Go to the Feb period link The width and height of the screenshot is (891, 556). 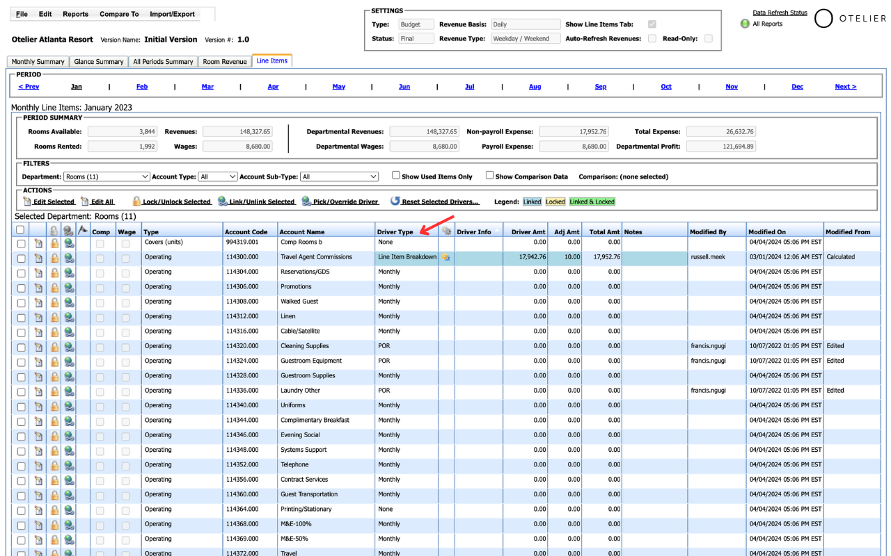(142, 87)
